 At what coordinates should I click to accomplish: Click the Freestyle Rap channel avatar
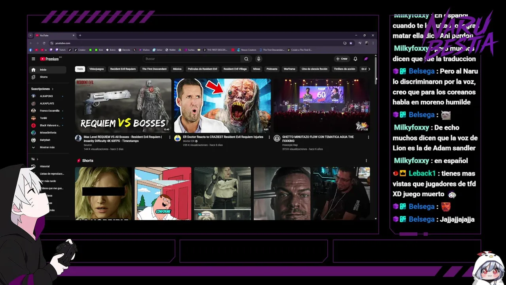(x=277, y=138)
